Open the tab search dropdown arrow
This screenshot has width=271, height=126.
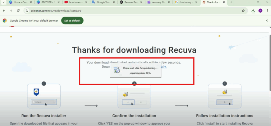coord(3,2)
